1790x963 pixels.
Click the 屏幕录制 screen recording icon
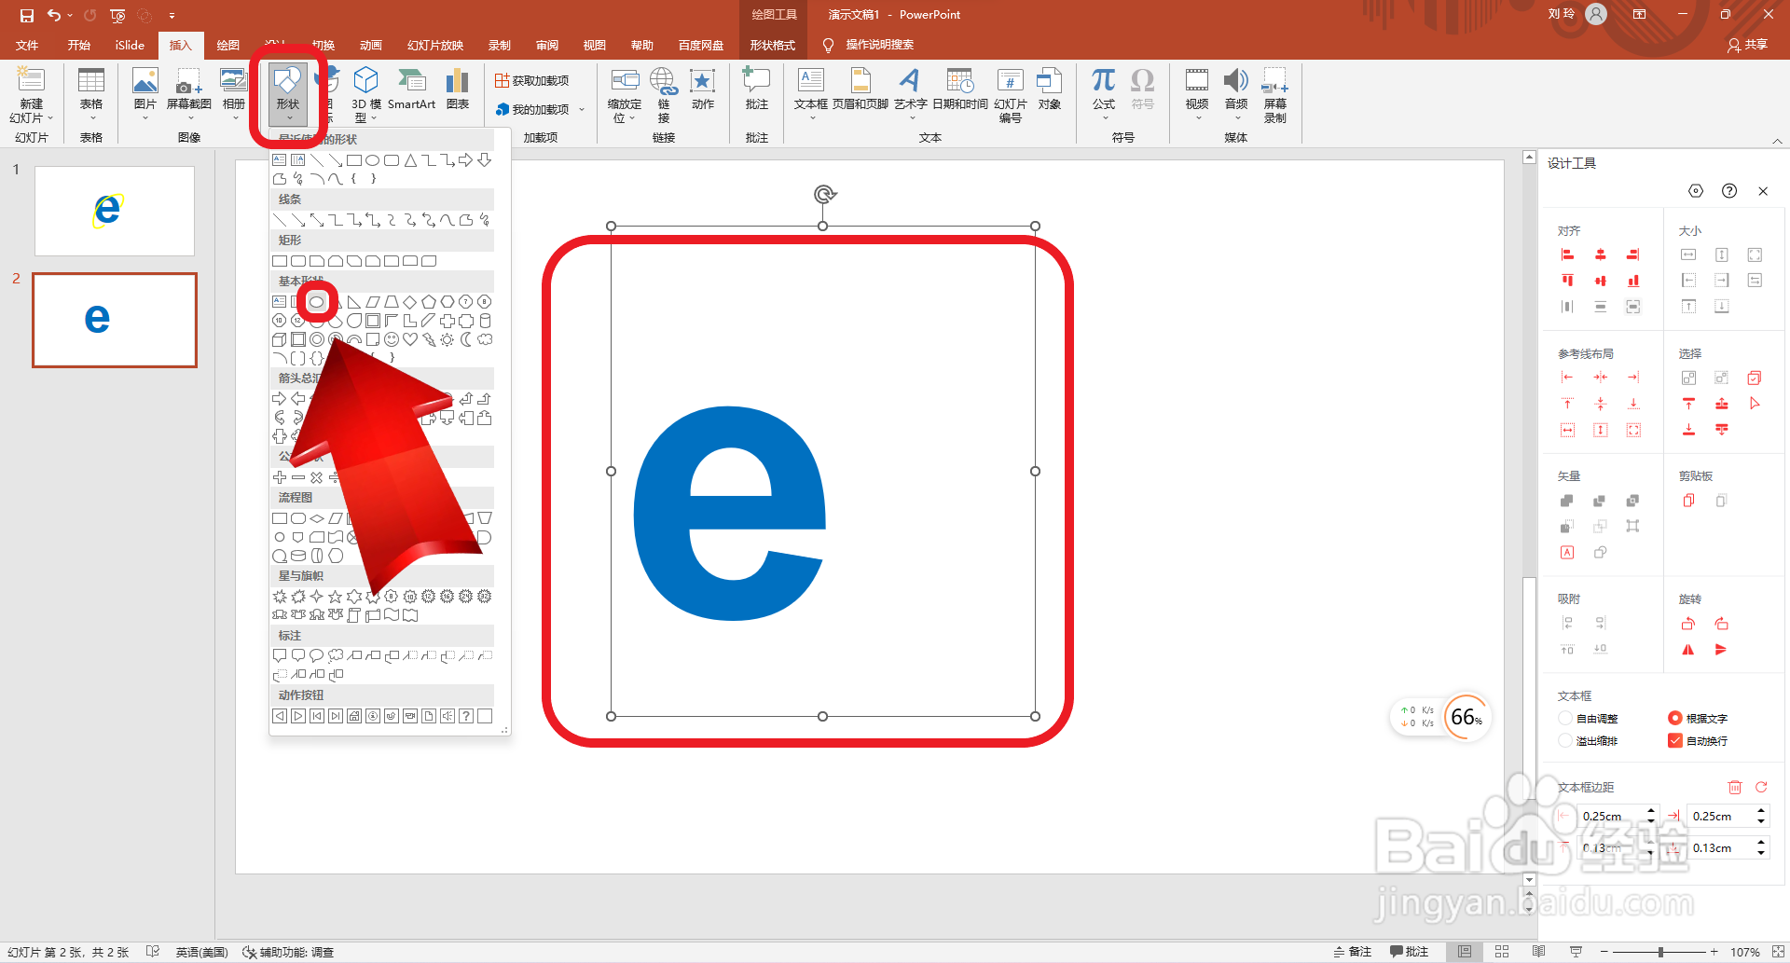(x=1275, y=95)
